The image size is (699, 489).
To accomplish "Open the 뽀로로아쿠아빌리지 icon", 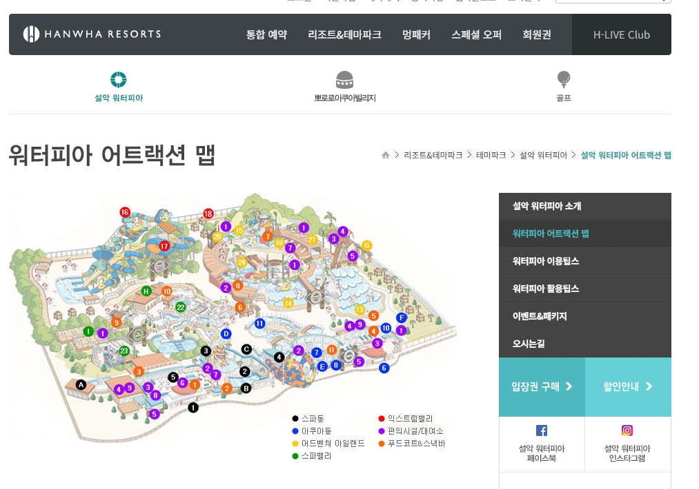I will [344, 80].
